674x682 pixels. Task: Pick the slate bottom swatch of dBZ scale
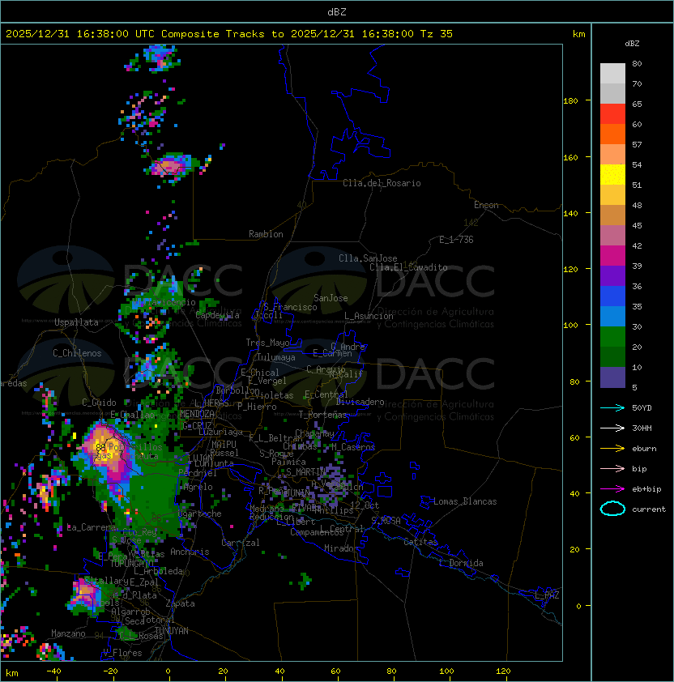(612, 377)
